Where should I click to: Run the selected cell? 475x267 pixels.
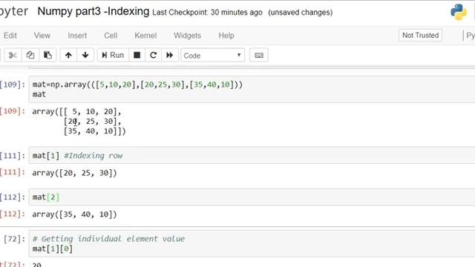point(113,56)
